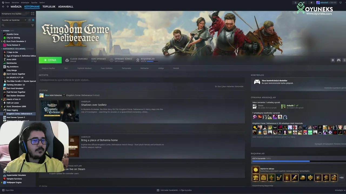Screen dimensions: 346x194
Task: Open the Mağaza Sayfası link
Action: point(48,68)
